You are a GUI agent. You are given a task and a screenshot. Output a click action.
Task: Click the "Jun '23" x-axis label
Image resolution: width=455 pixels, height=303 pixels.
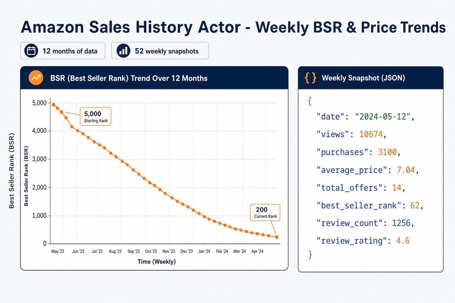coord(78,251)
